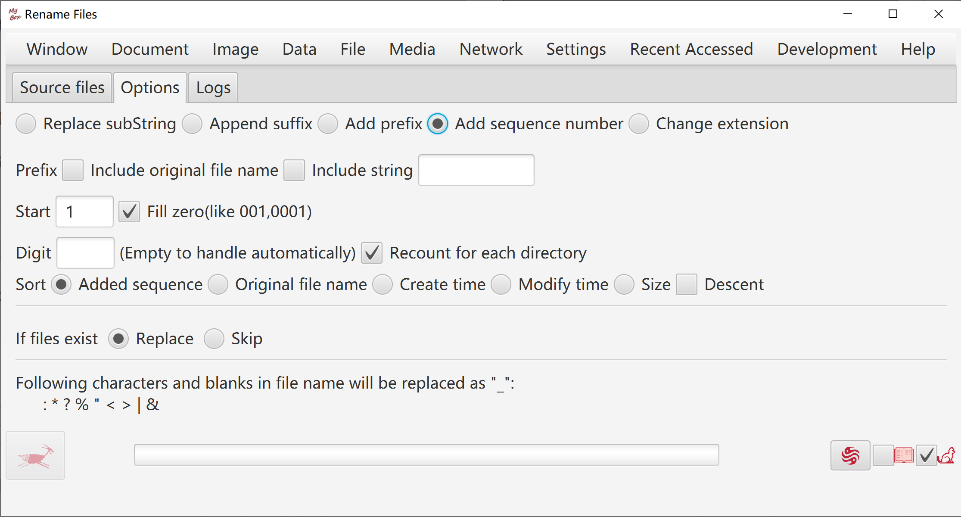Screen dimensions: 961x517
Task: Enable Include string checkbox
Action: pos(294,170)
